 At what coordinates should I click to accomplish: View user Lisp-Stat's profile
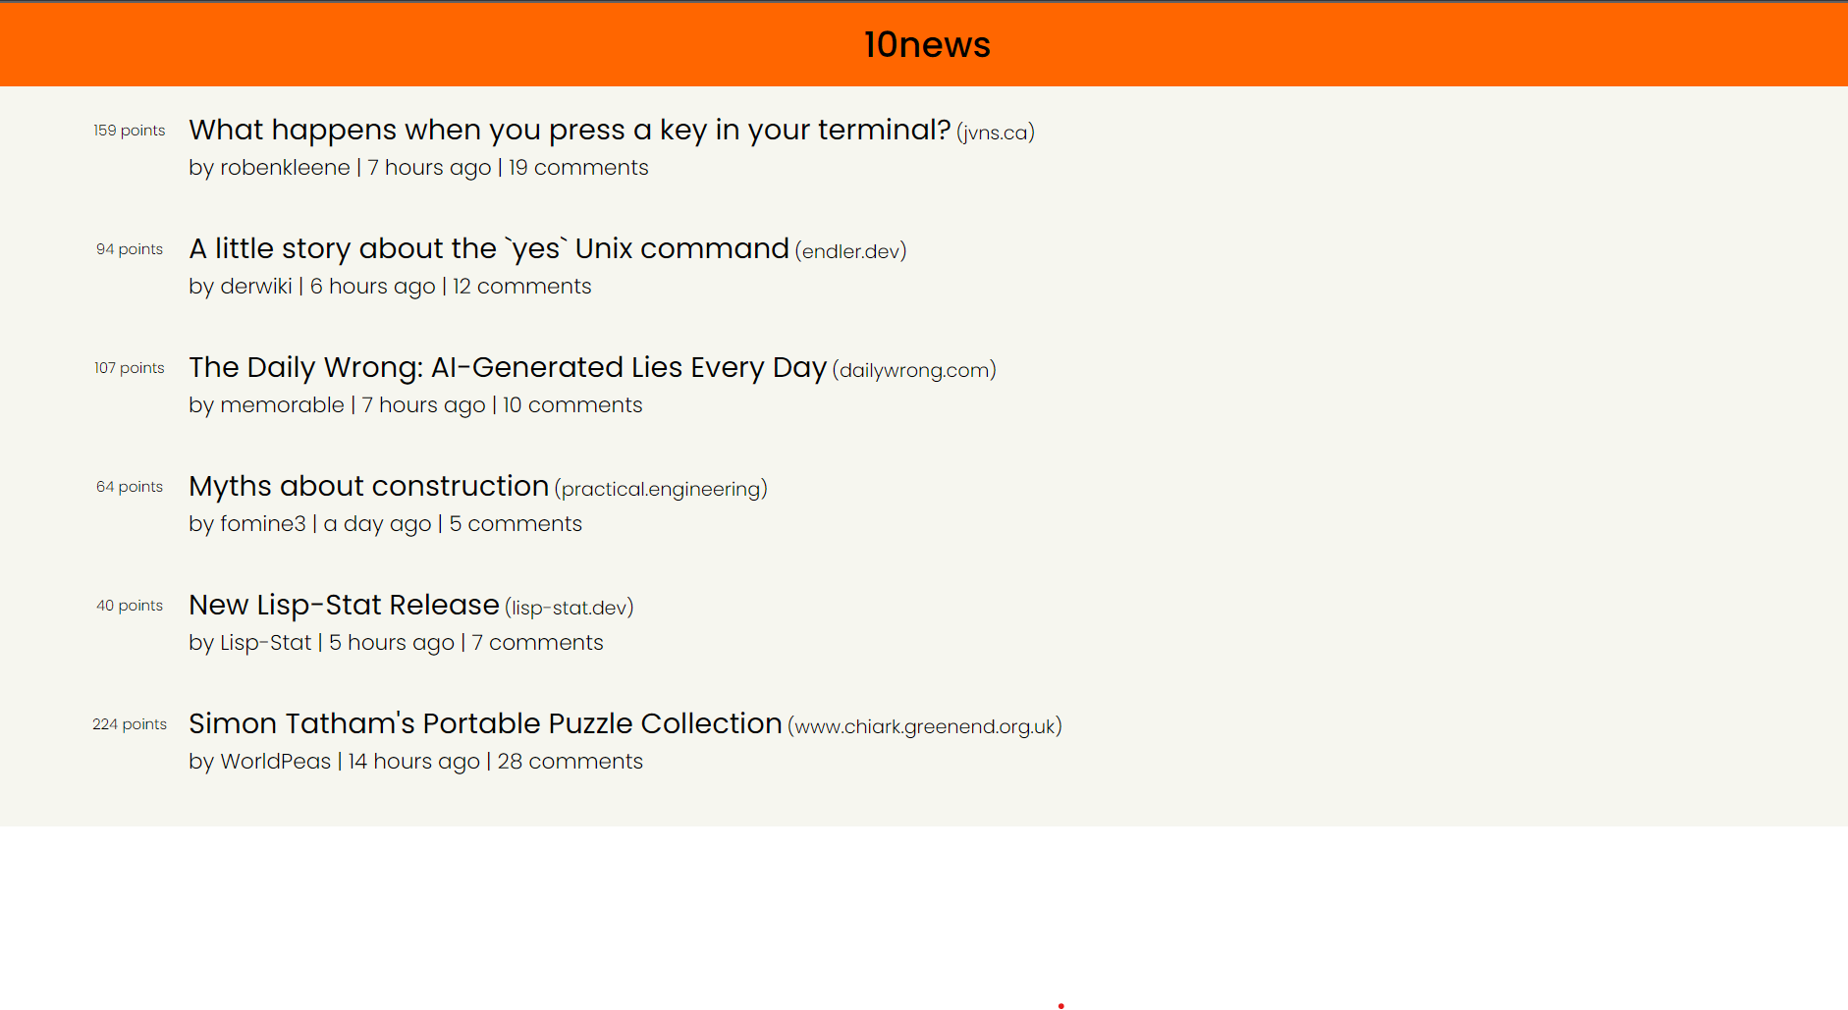point(265,643)
